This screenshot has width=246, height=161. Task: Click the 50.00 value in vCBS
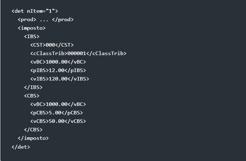[53, 121]
